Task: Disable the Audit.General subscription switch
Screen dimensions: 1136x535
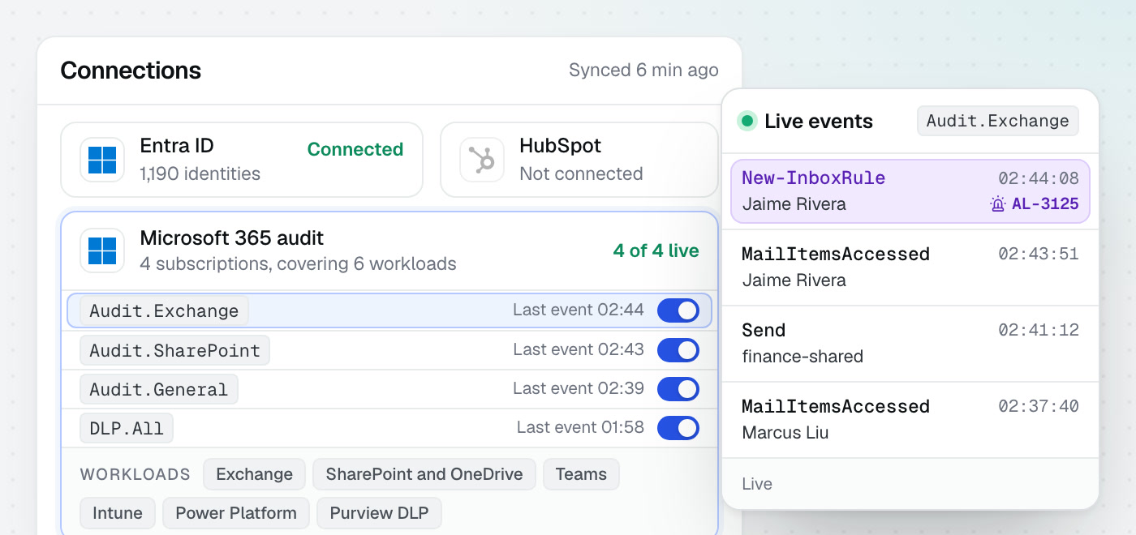Action: click(678, 389)
